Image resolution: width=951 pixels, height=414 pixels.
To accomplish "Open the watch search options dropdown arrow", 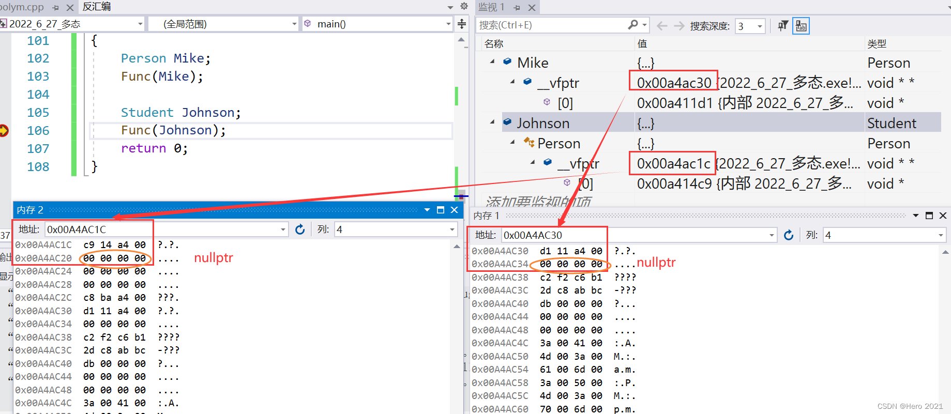I will [x=645, y=25].
